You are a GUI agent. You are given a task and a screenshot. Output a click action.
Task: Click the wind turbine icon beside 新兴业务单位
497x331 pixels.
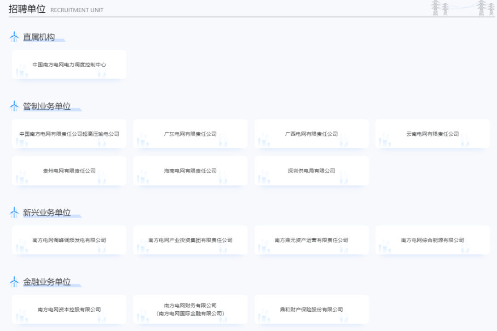14,212
